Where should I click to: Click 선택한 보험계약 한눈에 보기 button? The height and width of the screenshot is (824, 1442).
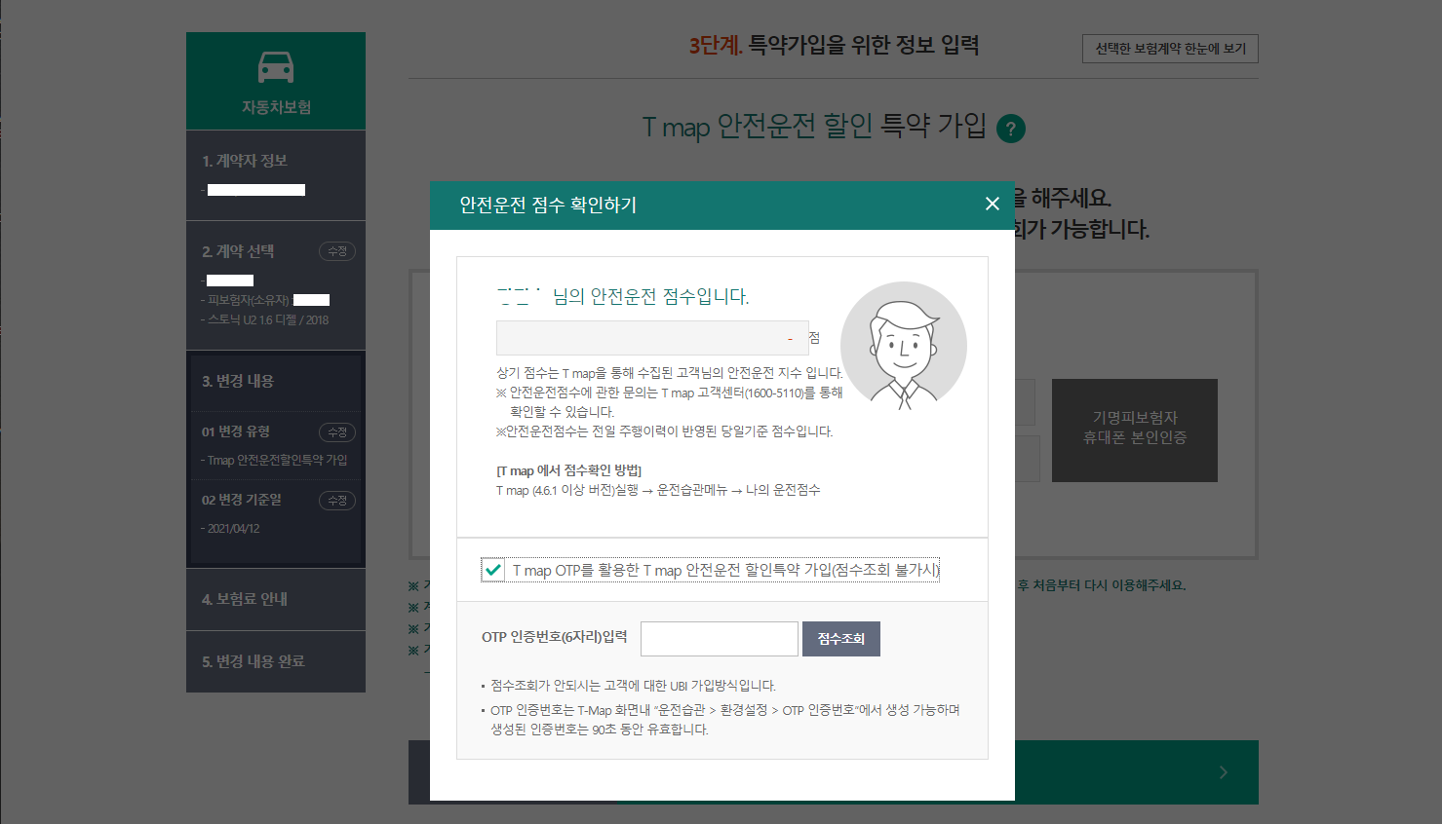1170,49
